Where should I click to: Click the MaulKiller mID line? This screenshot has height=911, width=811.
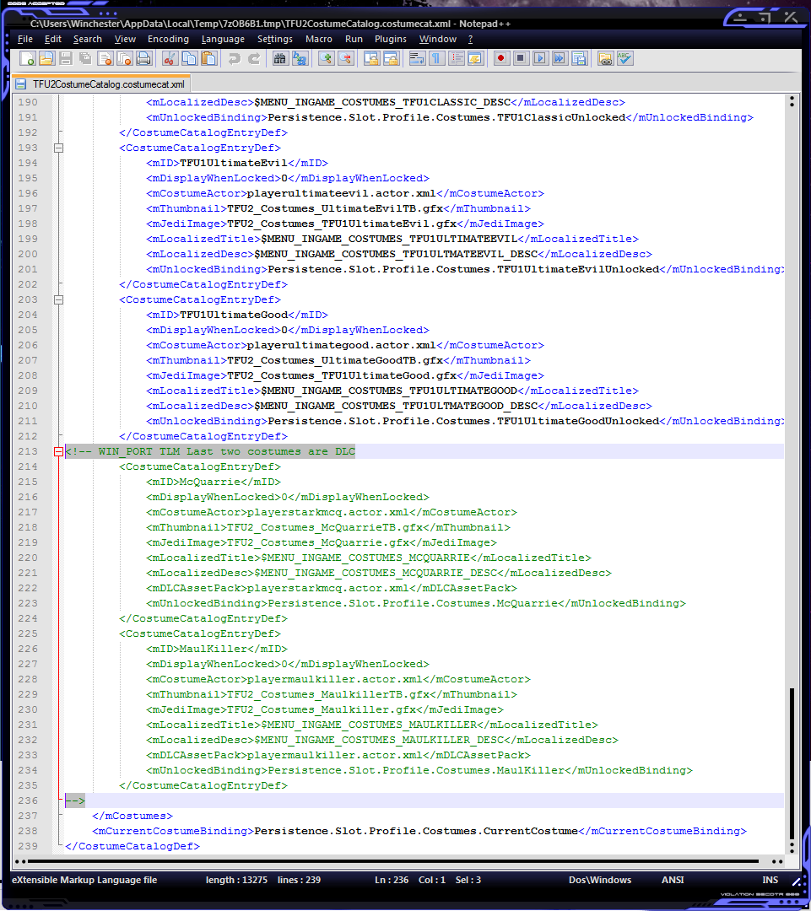pyautogui.click(x=217, y=649)
